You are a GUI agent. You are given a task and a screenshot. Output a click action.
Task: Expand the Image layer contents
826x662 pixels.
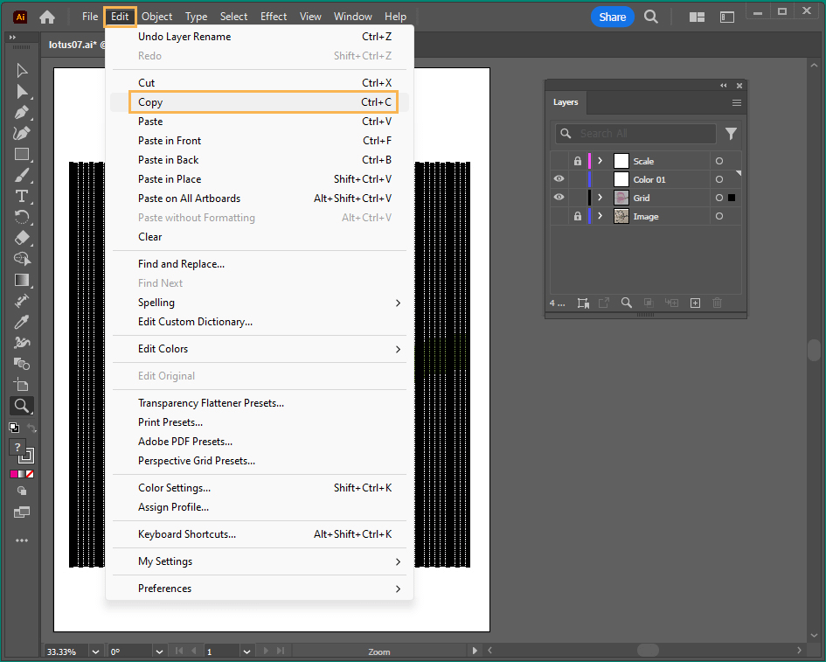click(x=600, y=216)
